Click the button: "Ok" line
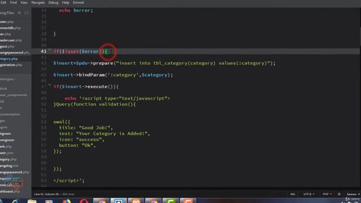361x203 pixels. click(77, 145)
